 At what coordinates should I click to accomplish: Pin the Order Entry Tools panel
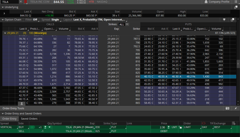[x=236, y=108]
